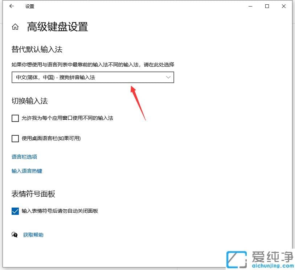Click the maximize icon on the title bar
The width and height of the screenshot is (295, 270).
click(267, 6)
